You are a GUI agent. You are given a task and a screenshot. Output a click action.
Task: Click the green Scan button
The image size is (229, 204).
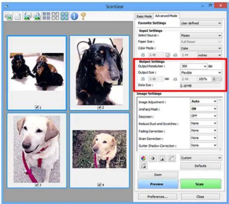[201, 184]
